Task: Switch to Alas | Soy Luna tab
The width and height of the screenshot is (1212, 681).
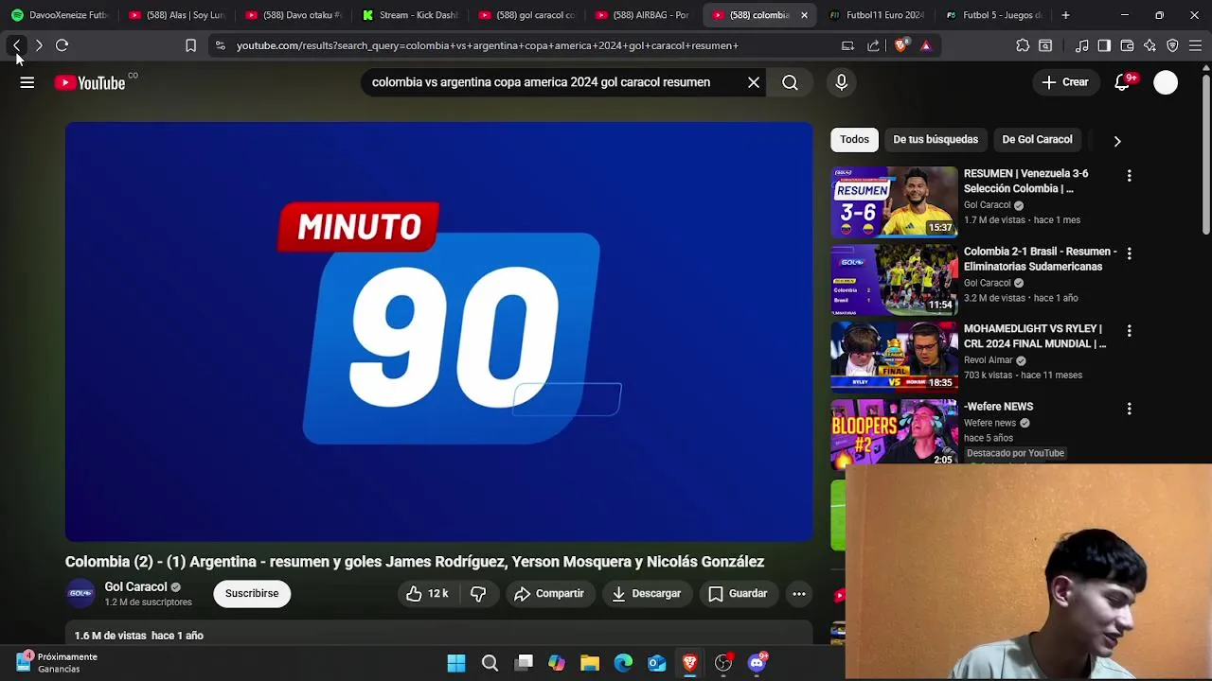Action: pos(176,15)
